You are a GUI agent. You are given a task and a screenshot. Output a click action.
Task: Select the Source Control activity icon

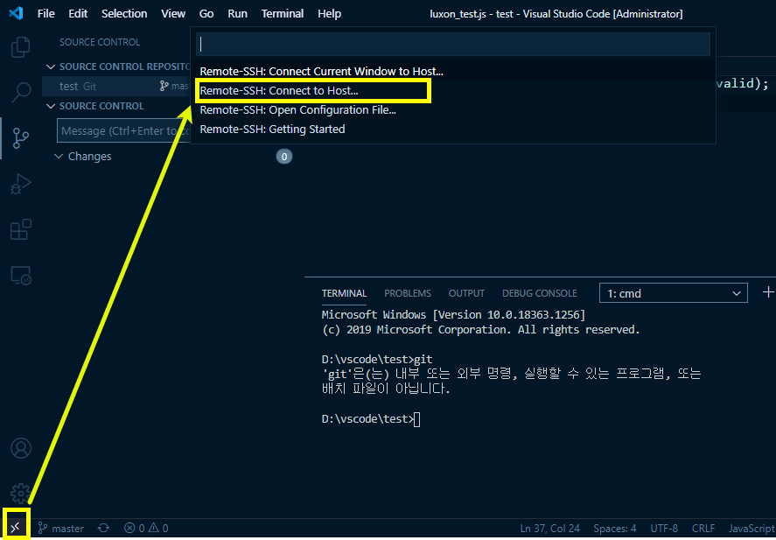(x=21, y=137)
